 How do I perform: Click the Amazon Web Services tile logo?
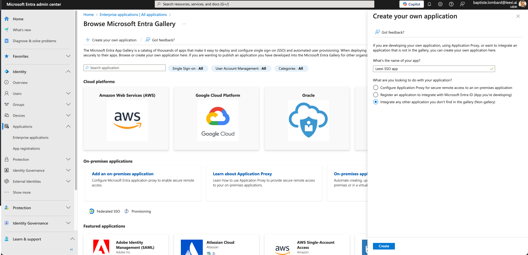[x=127, y=121]
